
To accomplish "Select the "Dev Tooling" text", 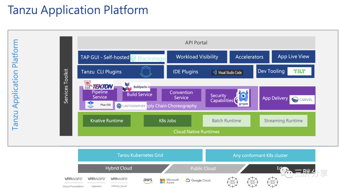I will click(x=271, y=71).
